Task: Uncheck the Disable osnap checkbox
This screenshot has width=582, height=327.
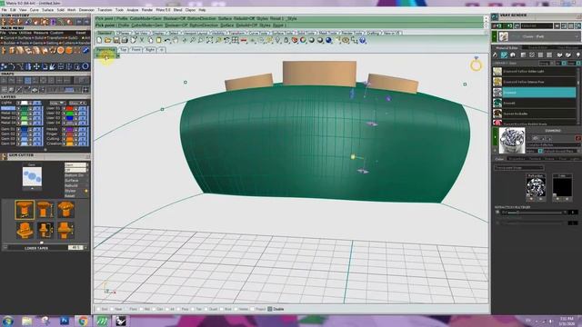Action: 270,309
